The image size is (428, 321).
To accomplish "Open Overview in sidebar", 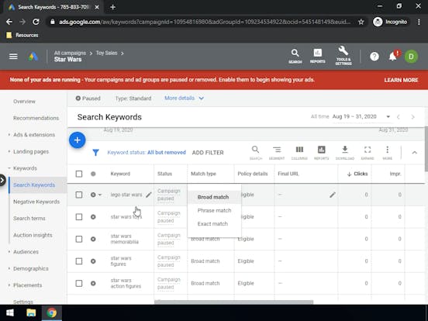I will click(x=24, y=102).
